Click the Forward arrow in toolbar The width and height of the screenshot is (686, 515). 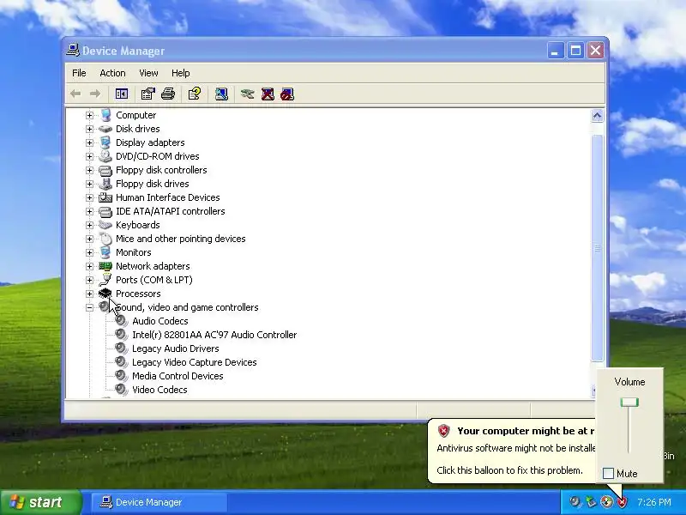click(95, 94)
